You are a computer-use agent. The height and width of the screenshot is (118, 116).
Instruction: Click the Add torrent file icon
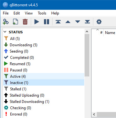click(15, 22)
